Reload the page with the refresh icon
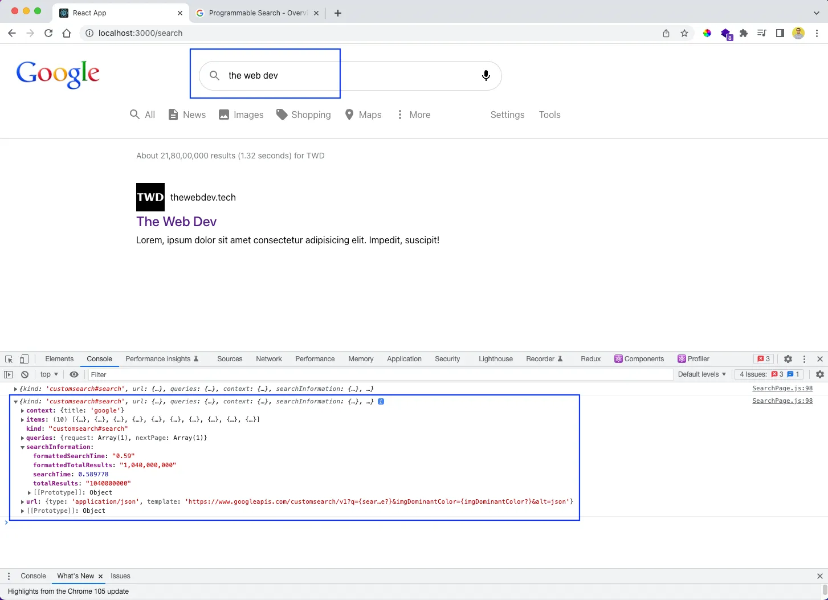The width and height of the screenshot is (828, 600). 48,33
